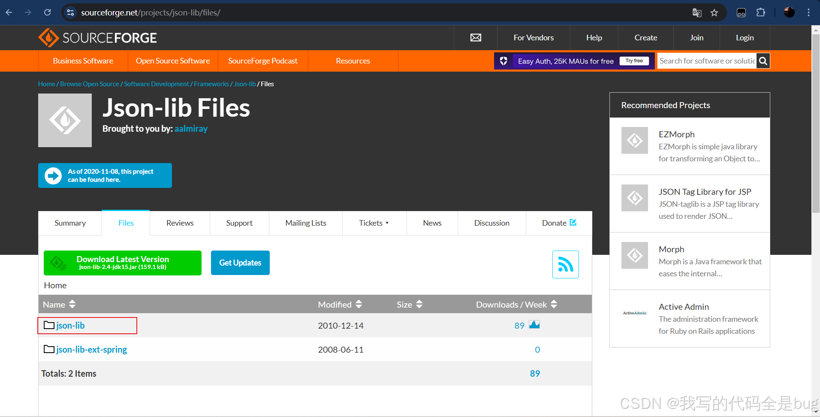Click the project moved notice button

point(105,175)
